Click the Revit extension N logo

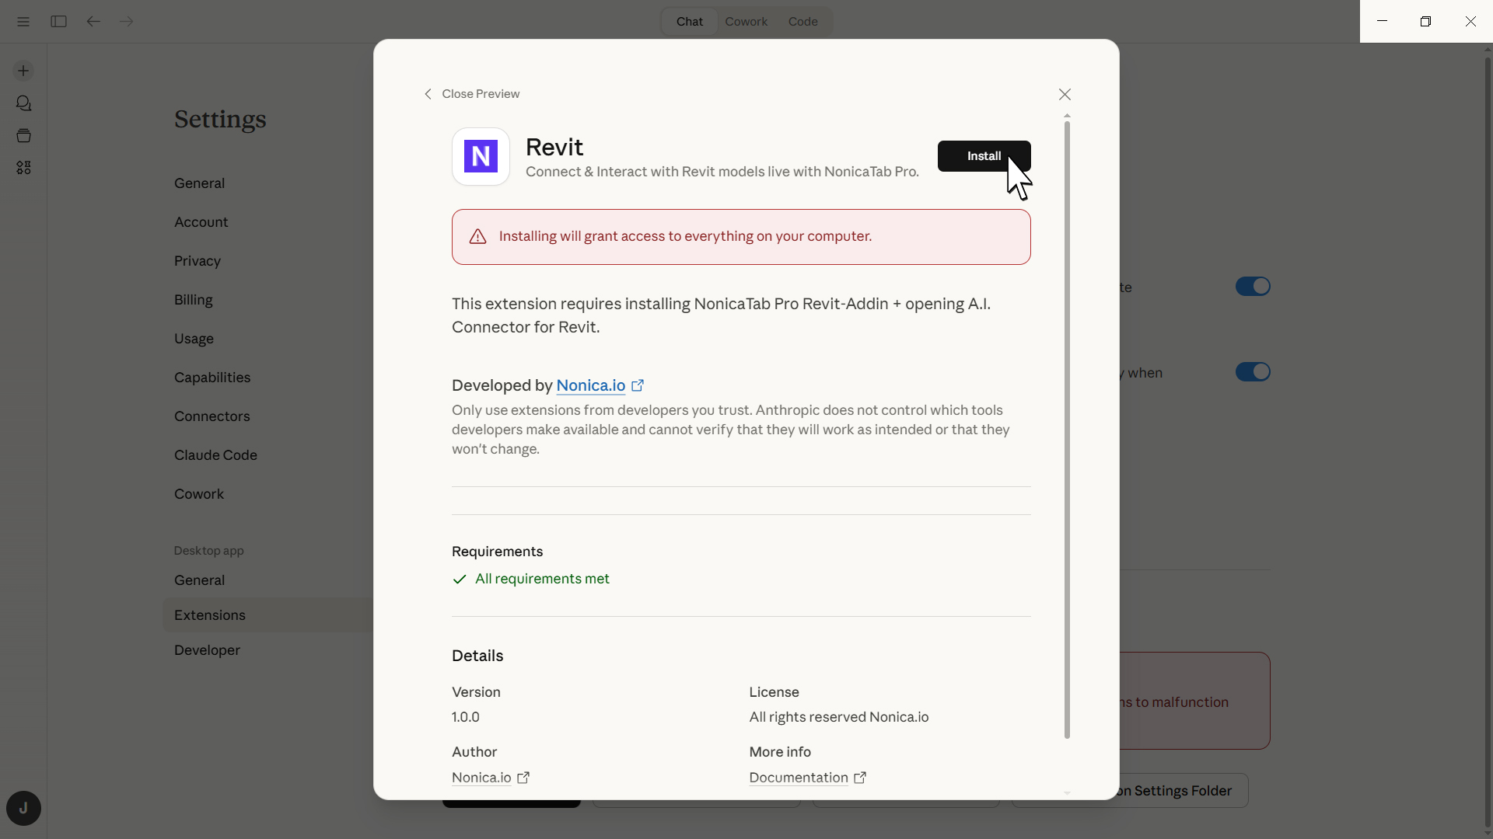click(481, 156)
